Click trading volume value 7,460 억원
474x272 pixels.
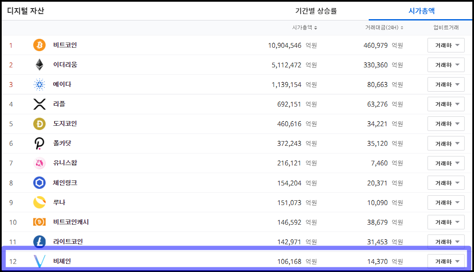387,163
